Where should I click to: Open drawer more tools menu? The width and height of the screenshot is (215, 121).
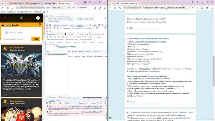coord(47,100)
